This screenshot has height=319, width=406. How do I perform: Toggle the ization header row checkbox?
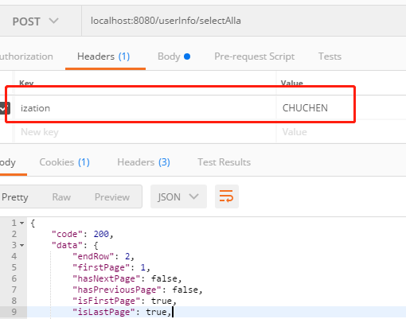(x=5, y=108)
